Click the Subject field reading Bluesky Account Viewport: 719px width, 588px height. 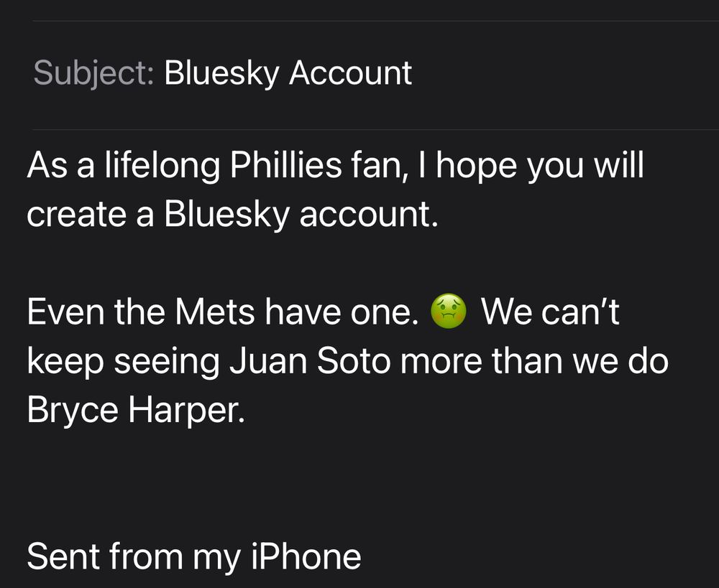pos(375,73)
